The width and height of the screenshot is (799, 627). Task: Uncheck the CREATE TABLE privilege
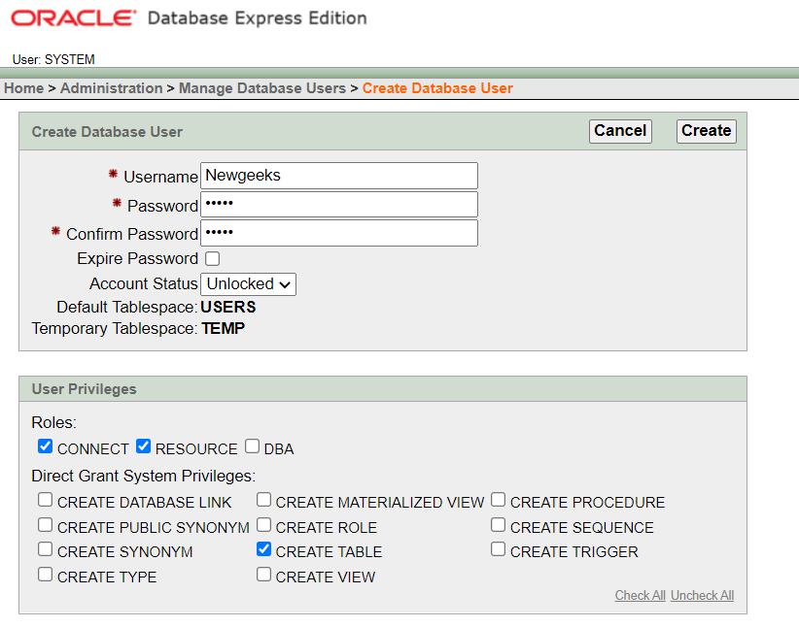[x=264, y=550]
